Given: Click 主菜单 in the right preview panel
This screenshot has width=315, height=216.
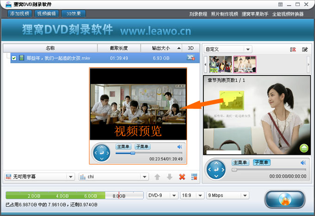Looking at the screenshot, I should point(240,162).
